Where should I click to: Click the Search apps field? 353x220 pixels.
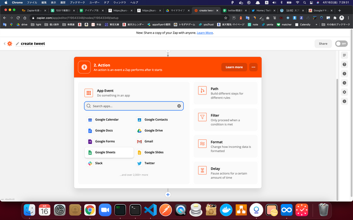point(134,106)
